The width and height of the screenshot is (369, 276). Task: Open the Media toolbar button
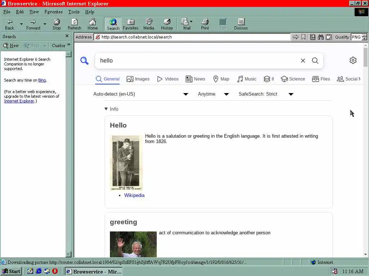click(x=149, y=24)
